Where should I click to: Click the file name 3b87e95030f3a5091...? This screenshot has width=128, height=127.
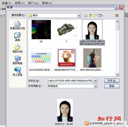coord(92,70)
